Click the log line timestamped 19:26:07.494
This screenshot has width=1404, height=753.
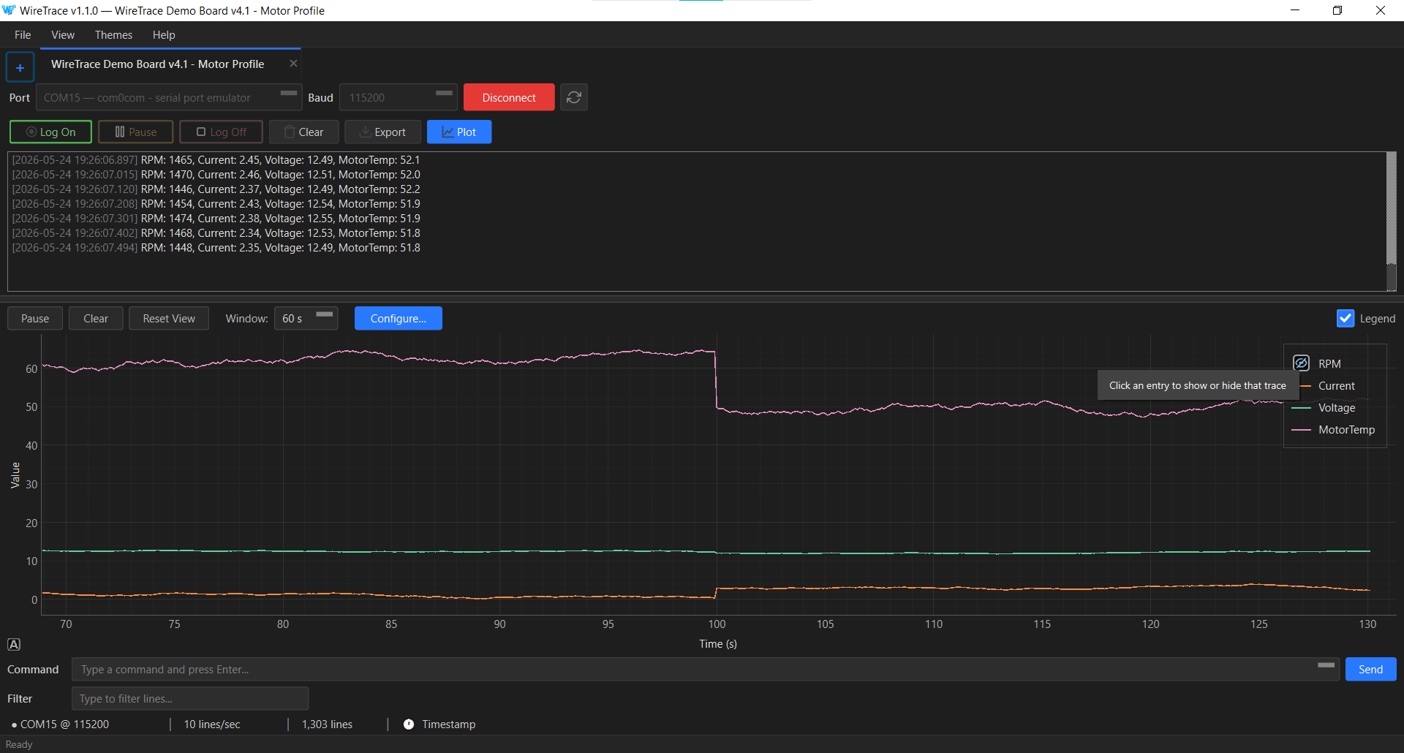[x=216, y=248]
